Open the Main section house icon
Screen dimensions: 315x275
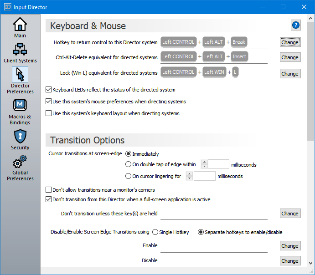20,25
